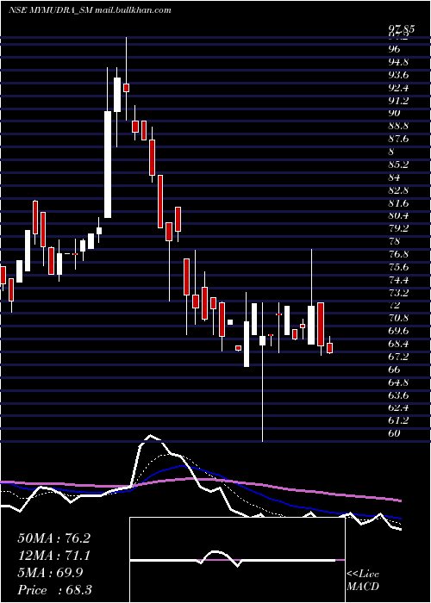Click the 93.6 price axis label

[398, 75]
